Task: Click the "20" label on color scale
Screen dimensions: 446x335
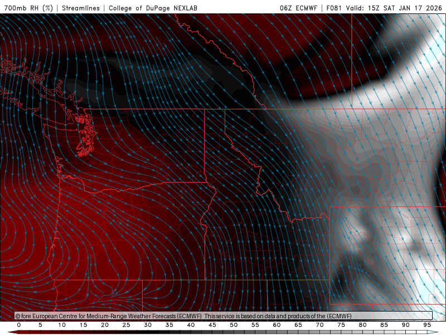Action: pos(105,325)
